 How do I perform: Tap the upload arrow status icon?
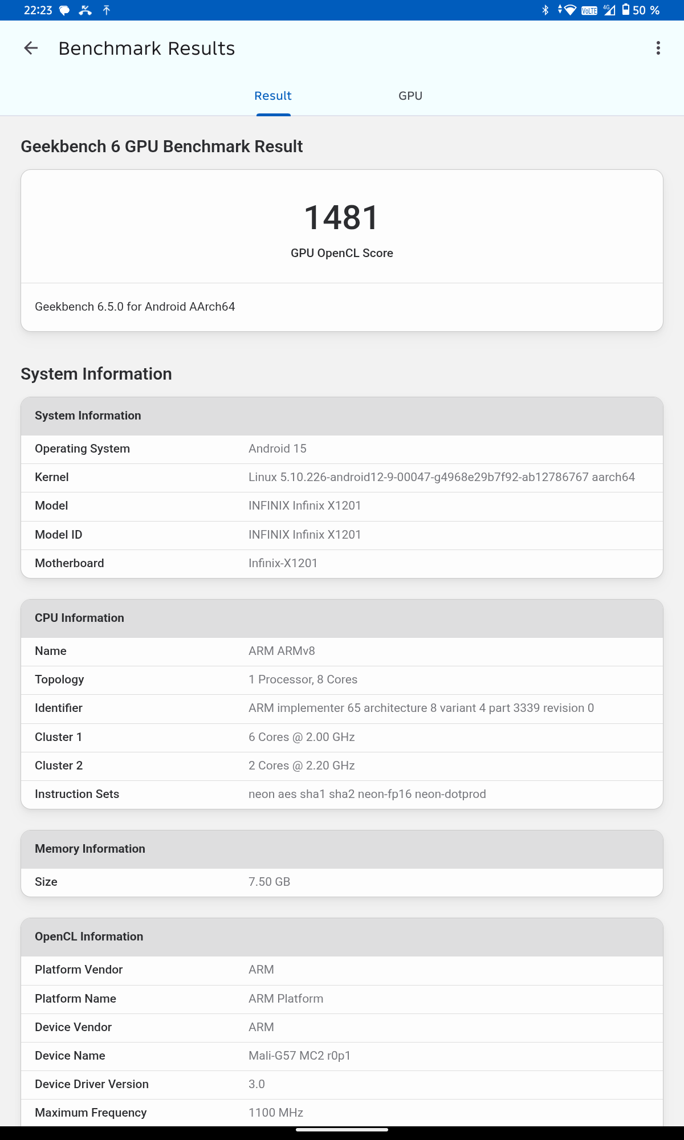(107, 10)
